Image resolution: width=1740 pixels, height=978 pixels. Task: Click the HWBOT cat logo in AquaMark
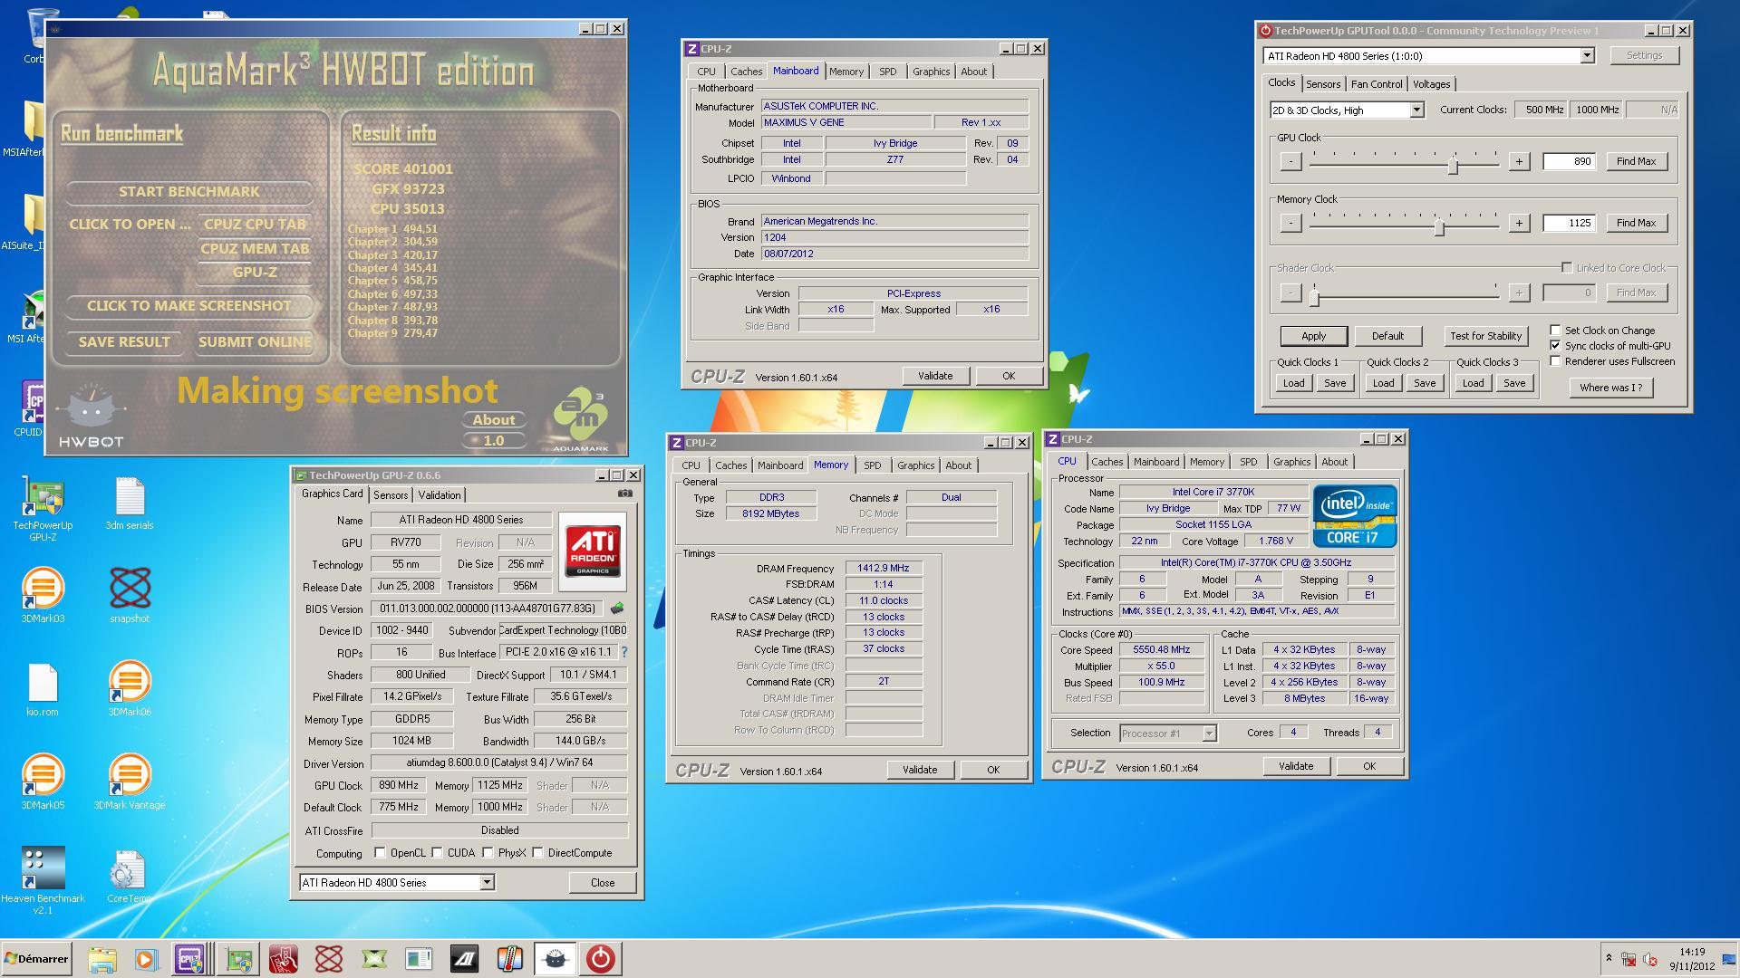91,414
